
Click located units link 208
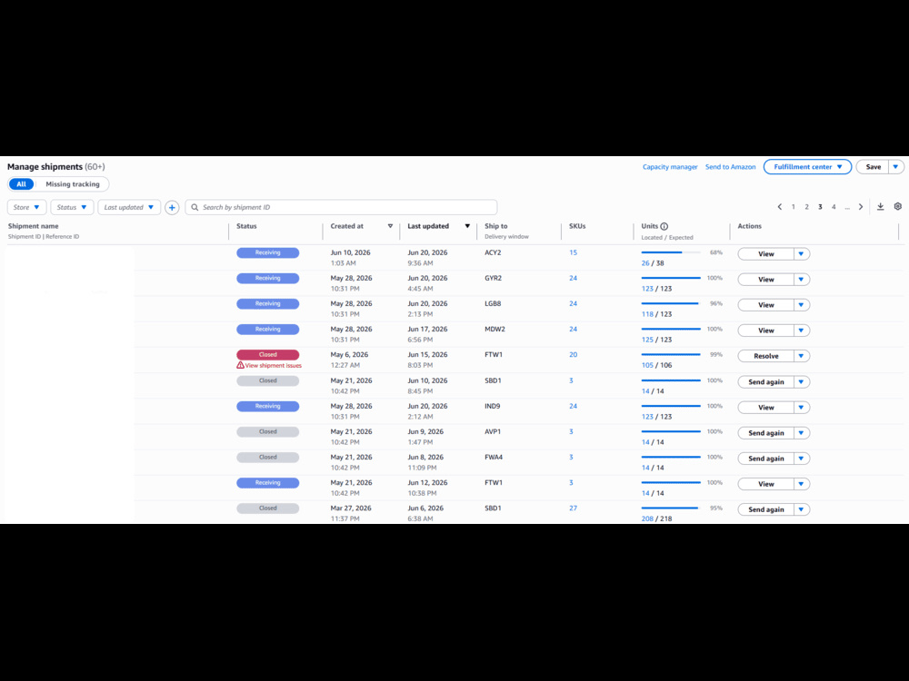pos(647,518)
